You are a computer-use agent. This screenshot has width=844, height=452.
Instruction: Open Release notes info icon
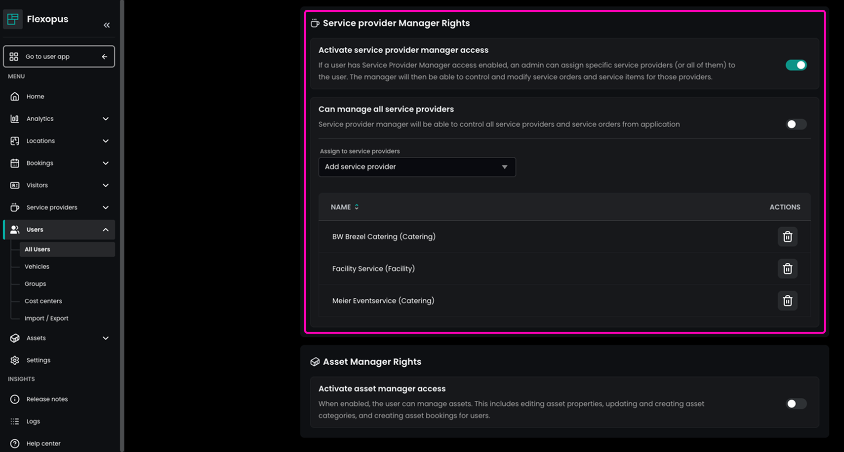click(x=15, y=399)
